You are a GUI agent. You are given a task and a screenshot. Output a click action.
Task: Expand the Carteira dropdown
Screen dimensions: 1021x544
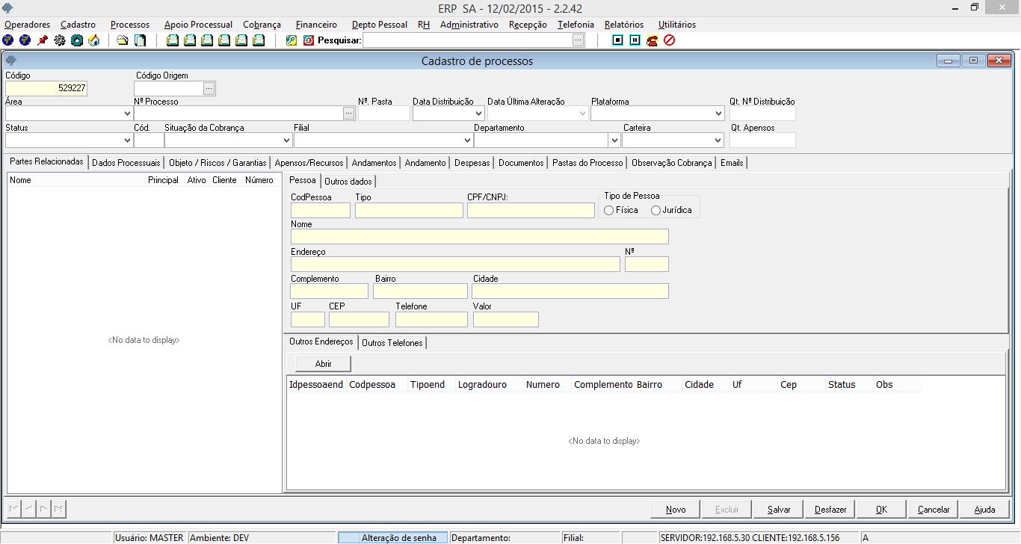pyautogui.click(x=718, y=140)
